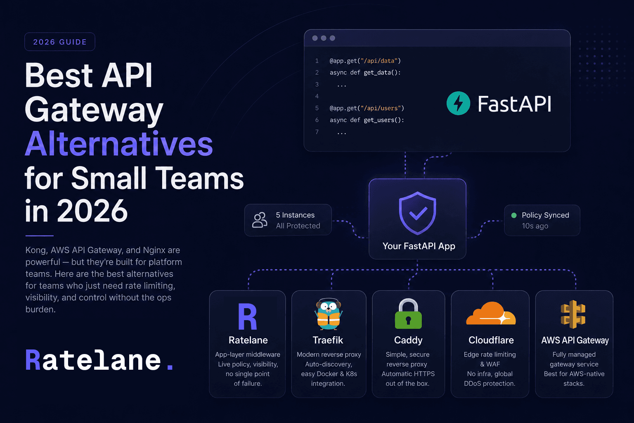
Task: Select the Your FastAPI App label
Action: click(x=419, y=246)
